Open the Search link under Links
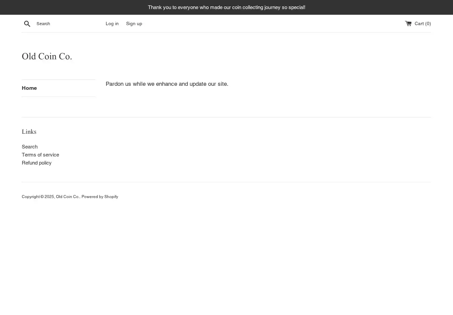 [x=30, y=146]
